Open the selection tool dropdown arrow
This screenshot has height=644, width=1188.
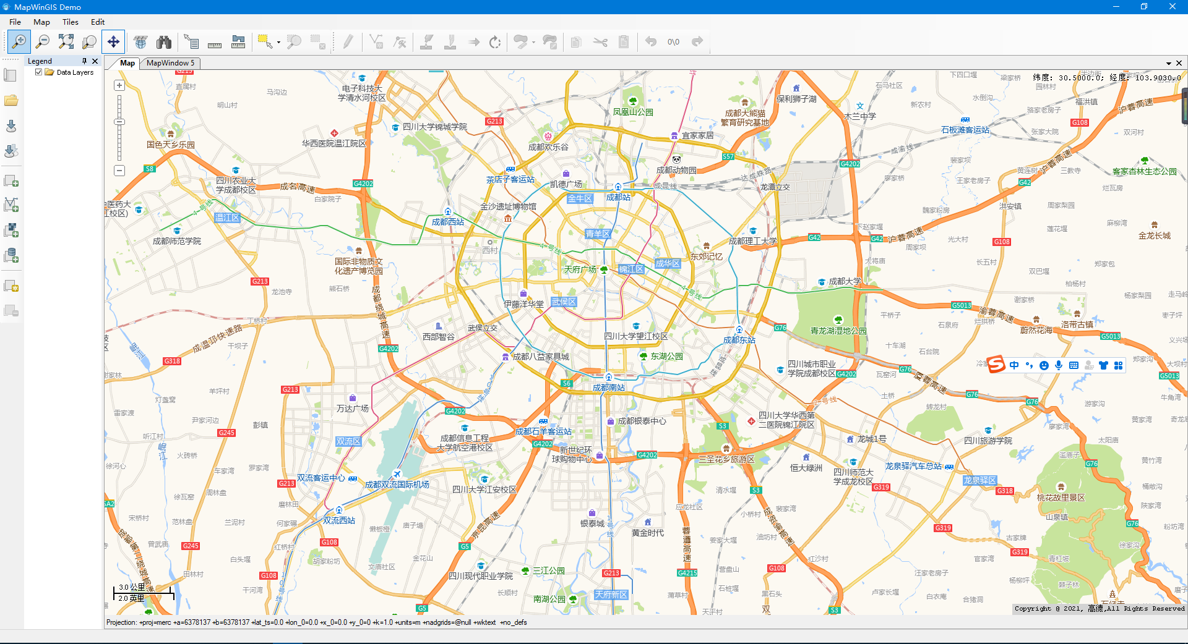point(278,42)
